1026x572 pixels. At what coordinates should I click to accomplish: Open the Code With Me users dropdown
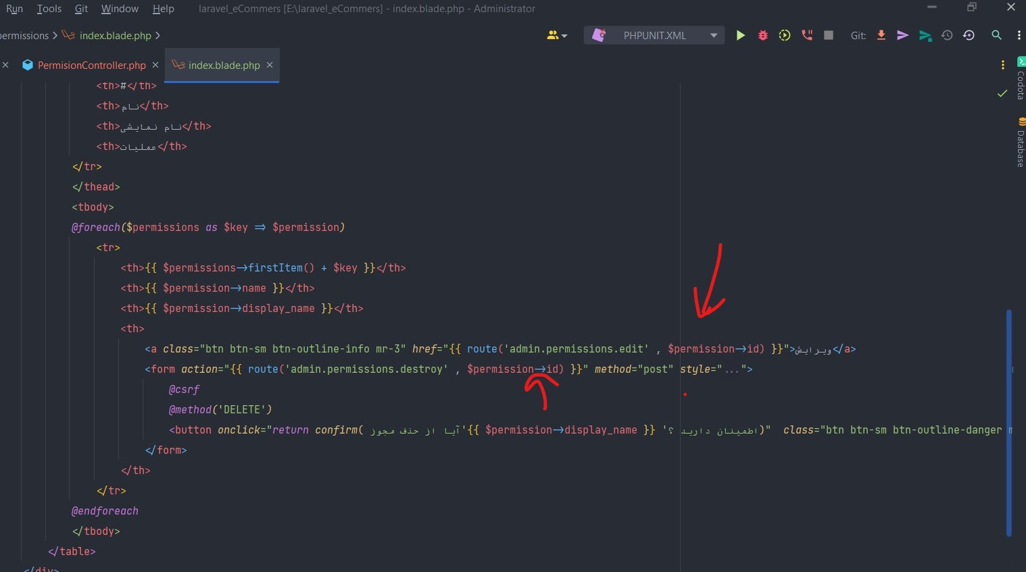pos(557,35)
